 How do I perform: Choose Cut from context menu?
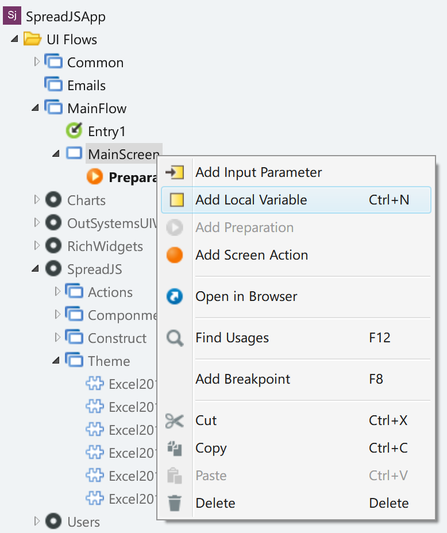pos(296,420)
